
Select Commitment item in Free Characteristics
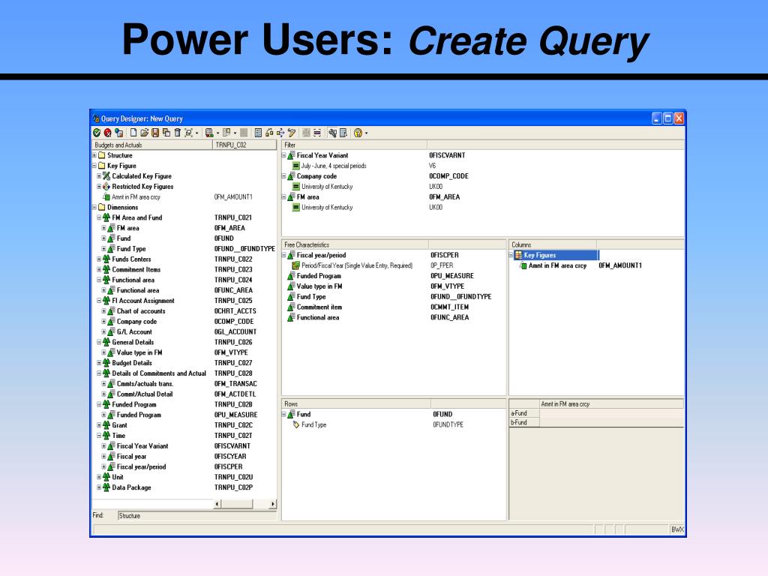pyautogui.click(x=321, y=307)
